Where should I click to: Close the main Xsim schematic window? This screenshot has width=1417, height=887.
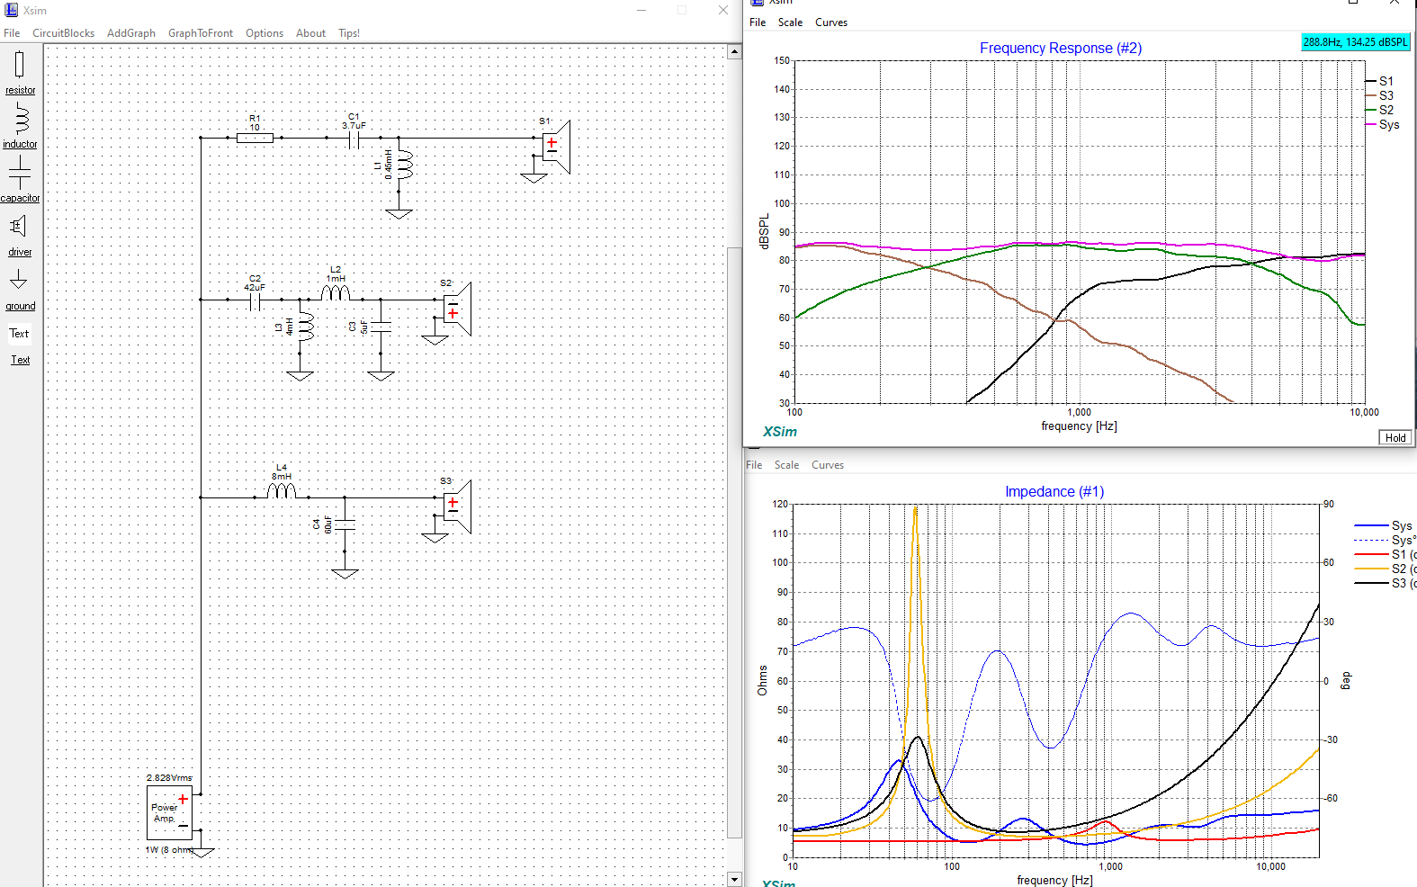coord(722,10)
